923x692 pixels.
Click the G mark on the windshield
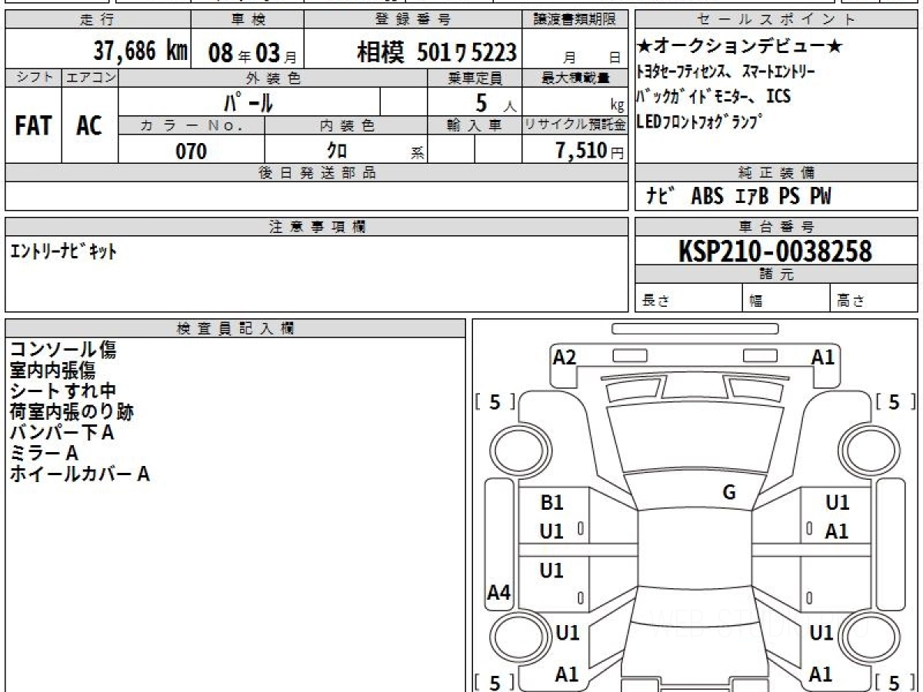click(729, 493)
